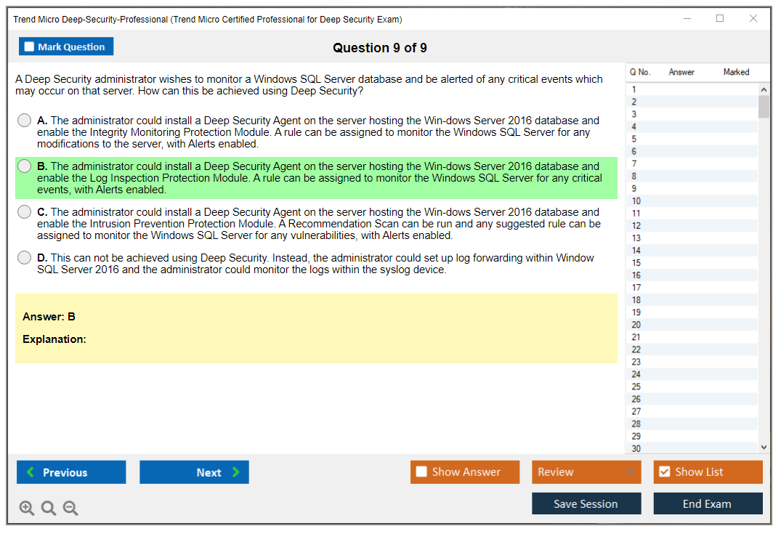Click the right arrow on the Next button
The width and height of the screenshot is (781, 534).
[x=235, y=472]
